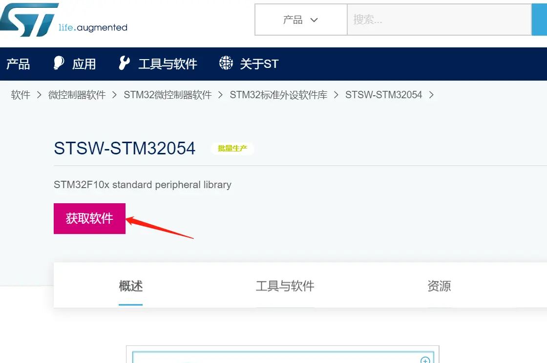
Task: Switch to the 资源 tab
Action: [x=439, y=286]
